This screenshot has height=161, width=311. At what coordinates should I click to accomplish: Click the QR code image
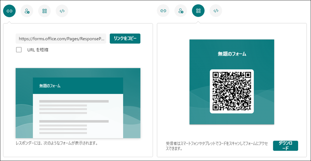tap(232, 91)
